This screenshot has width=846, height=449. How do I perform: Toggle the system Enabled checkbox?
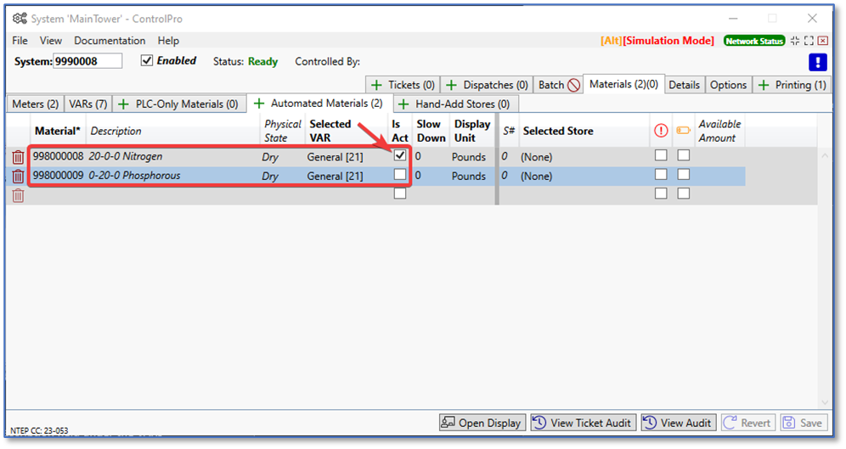[147, 61]
